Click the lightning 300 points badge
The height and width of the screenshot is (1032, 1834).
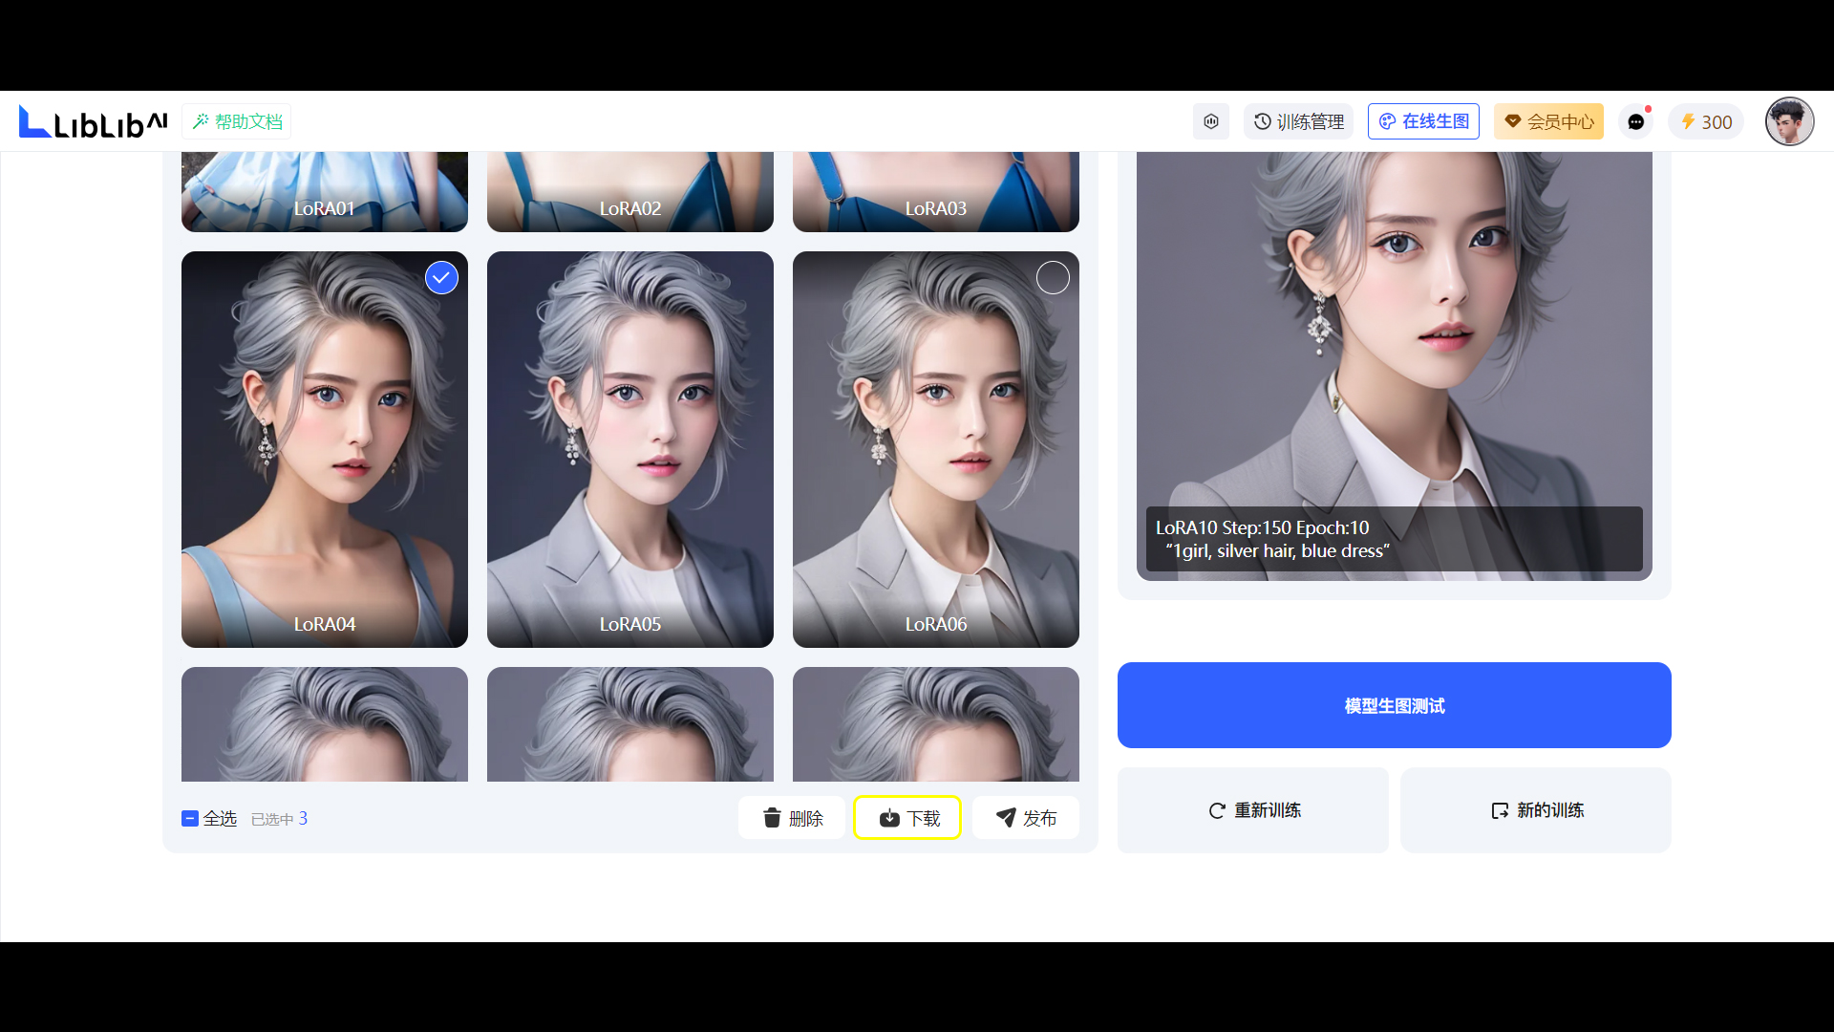point(1706,122)
